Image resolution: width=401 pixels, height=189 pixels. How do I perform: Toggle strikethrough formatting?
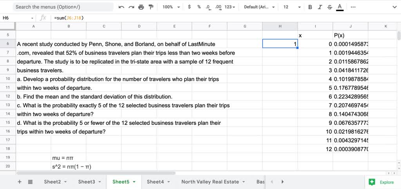(x=329, y=7)
